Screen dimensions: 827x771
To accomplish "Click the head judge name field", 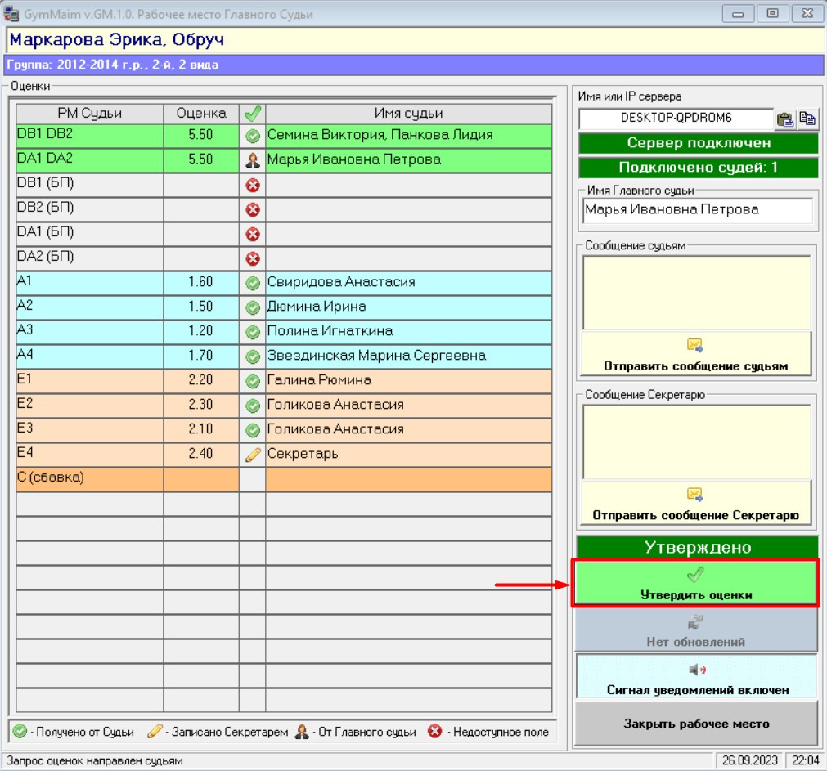I will coord(698,210).
